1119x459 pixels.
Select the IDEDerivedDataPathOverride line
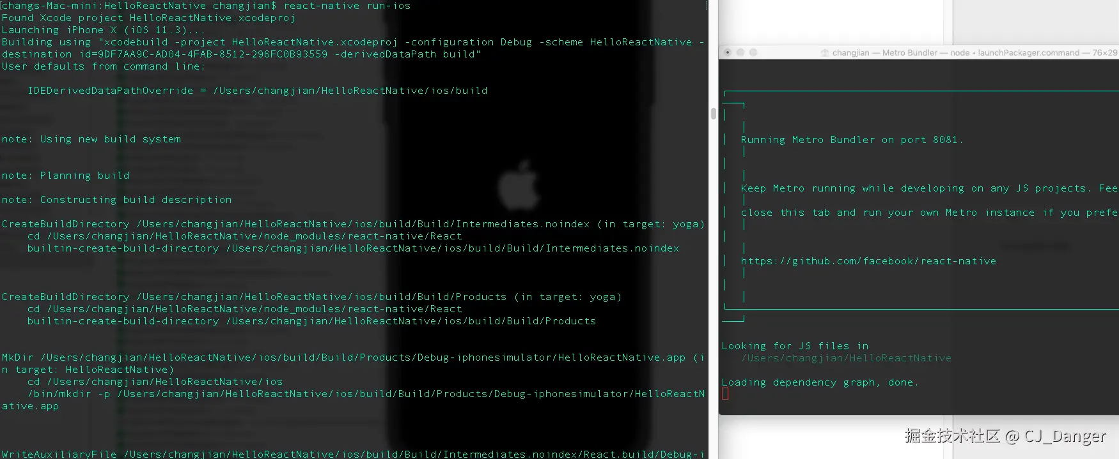(x=257, y=91)
